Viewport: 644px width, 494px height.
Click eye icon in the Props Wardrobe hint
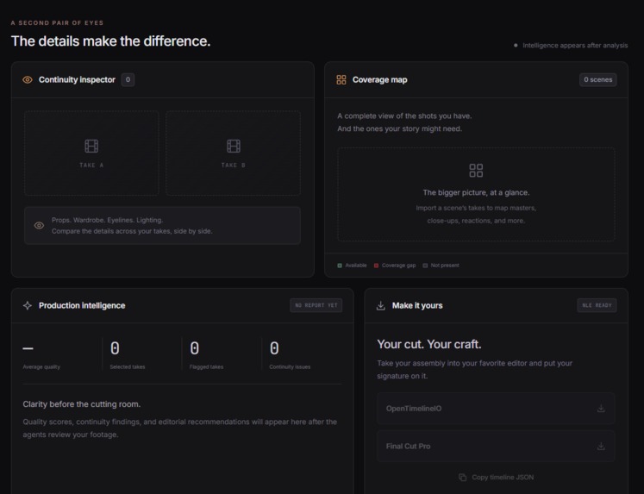click(39, 225)
